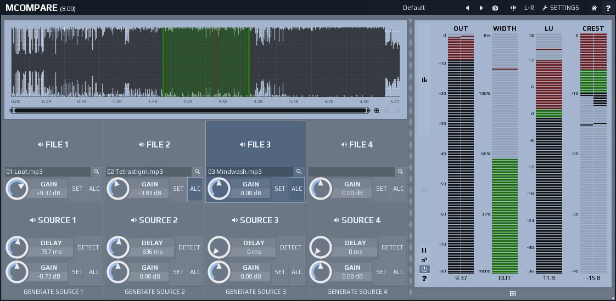The height and width of the screenshot is (301, 616).
Task: Open the home icon in top bar
Action: tap(594, 8)
